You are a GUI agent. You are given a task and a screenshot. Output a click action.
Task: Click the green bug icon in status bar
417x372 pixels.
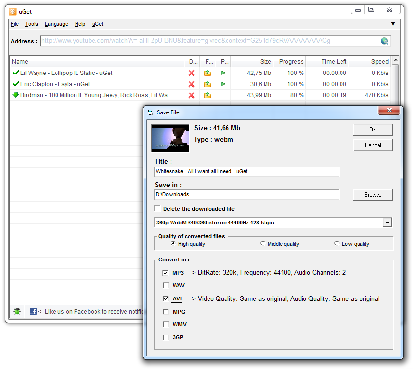[x=17, y=311]
